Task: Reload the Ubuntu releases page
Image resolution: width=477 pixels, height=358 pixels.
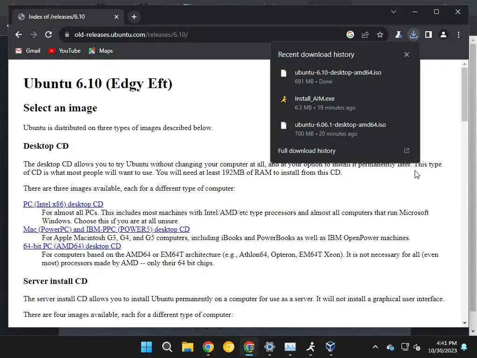Action: coord(48,34)
